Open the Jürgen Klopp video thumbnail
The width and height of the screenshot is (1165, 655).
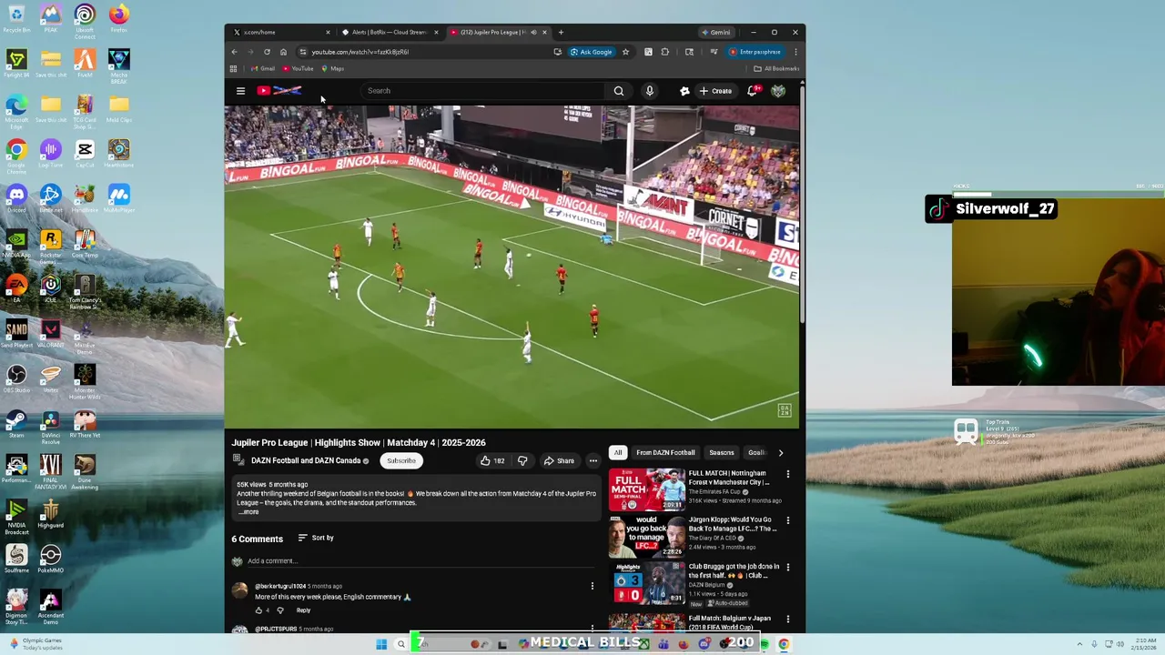point(646,537)
